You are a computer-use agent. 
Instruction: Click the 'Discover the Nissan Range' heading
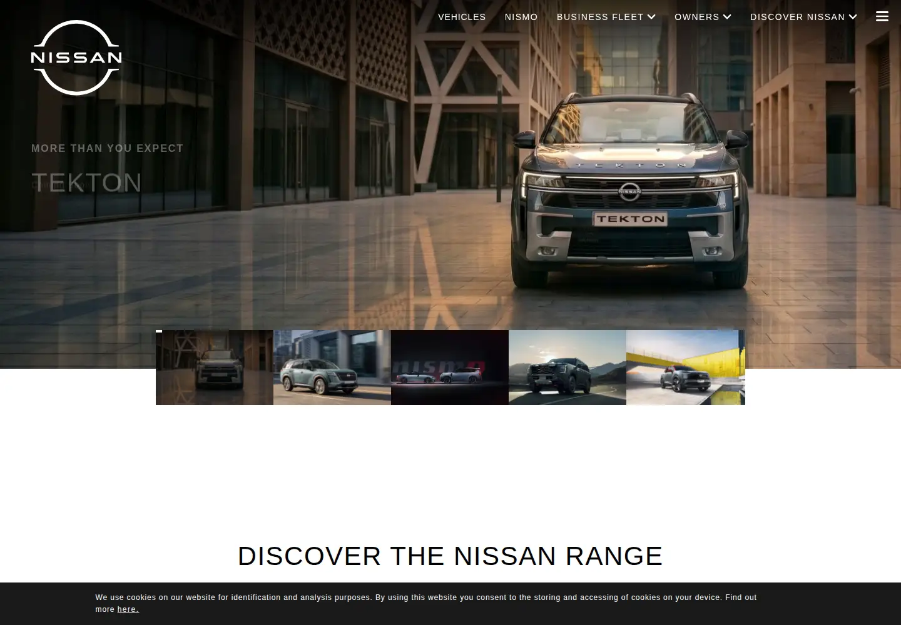450,556
